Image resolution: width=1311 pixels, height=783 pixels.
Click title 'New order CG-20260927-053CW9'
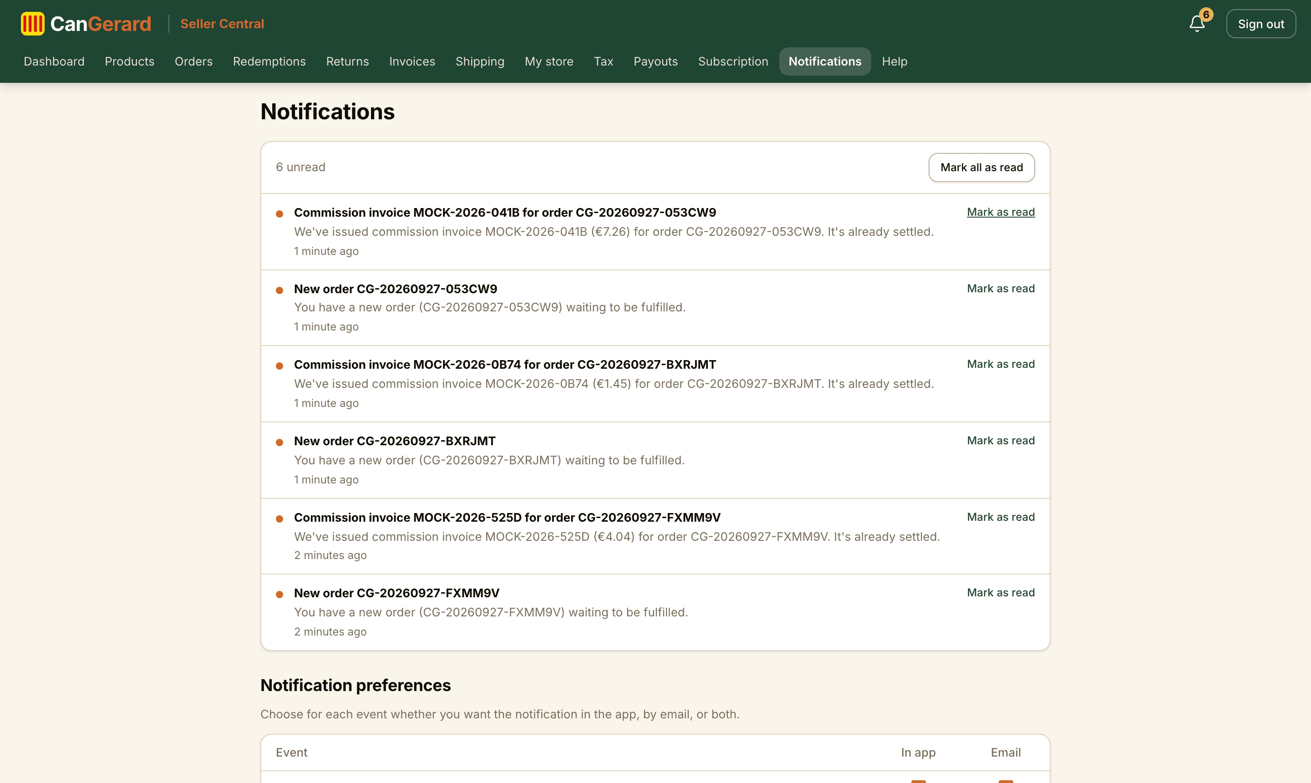pos(396,289)
